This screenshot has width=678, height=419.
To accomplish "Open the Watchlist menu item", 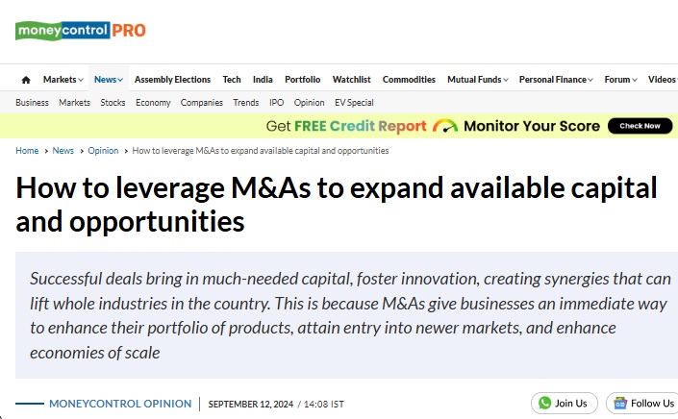I will (x=352, y=80).
